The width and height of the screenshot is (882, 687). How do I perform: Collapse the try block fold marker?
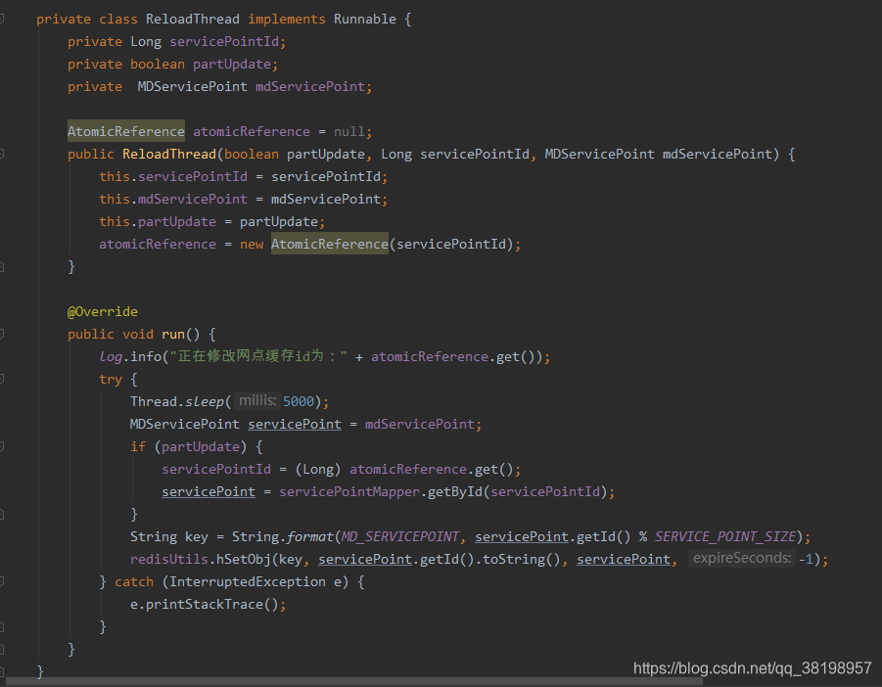pos(2,379)
